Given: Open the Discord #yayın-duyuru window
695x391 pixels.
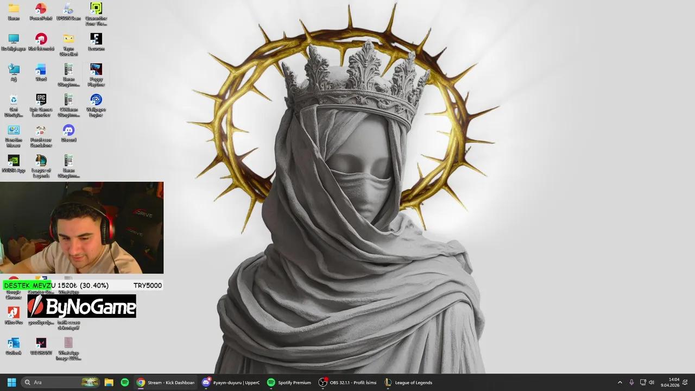Looking at the screenshot, I should 231,382.
